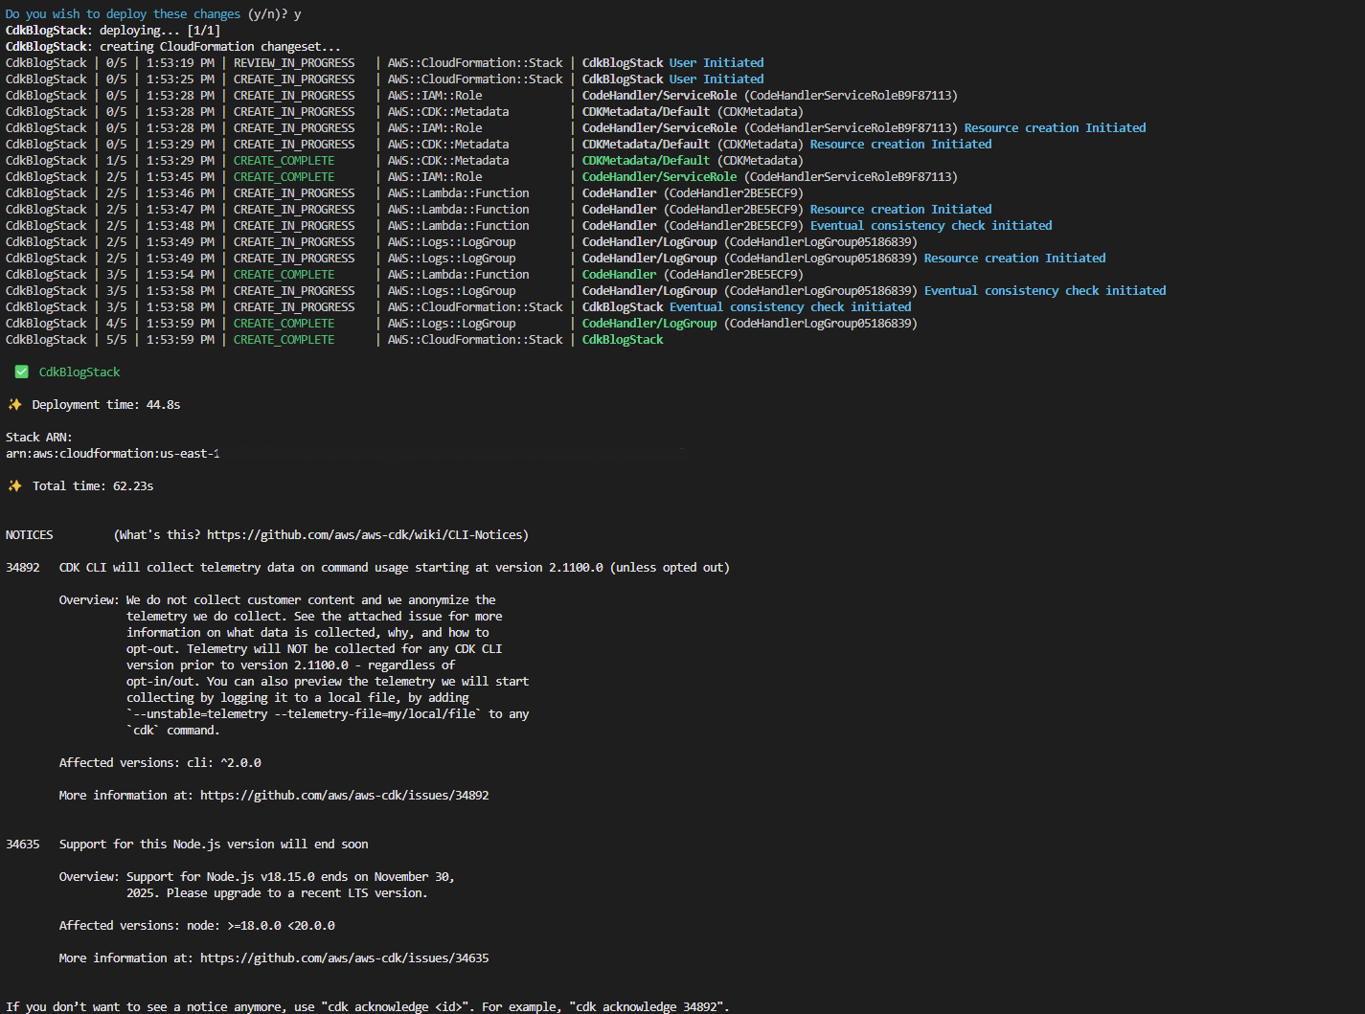The image size is (1365, 1014).
Task: Click the 4/5 progress counter
Action: tap(116, 323)
